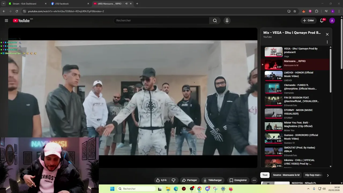Screen dimensions: 343x193
Task: Like the video with thumbs up
Action: point(162,180)
